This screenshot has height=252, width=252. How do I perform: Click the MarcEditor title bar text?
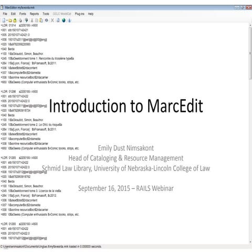click(19, 7)
